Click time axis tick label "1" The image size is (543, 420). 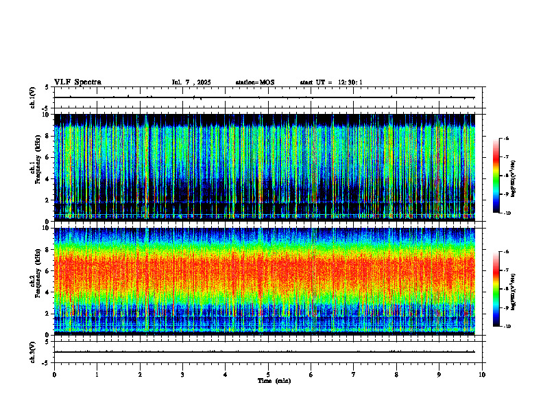pyautogui.click(x=97, y=375)
